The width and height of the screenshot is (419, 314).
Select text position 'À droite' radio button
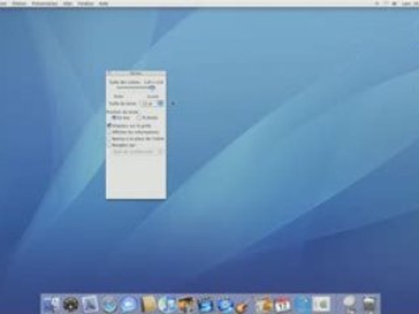139,118
